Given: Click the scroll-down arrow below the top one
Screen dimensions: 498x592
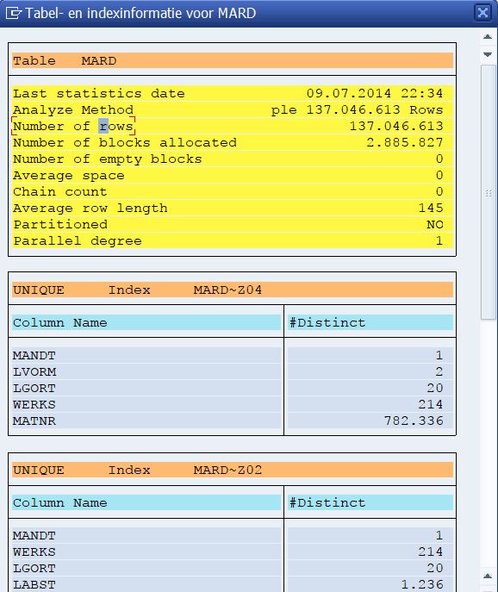Looking at the screenshot, I should (488, 54).
